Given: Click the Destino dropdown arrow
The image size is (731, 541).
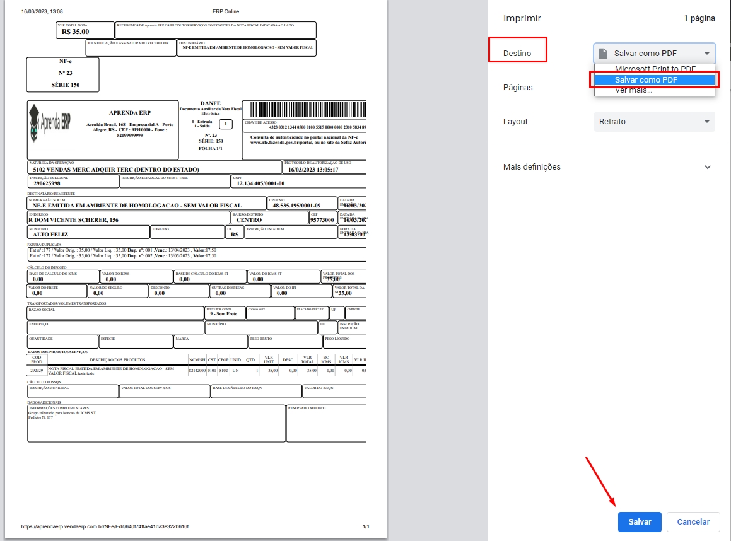Looking at the screenshot, I should click(706, 54).
